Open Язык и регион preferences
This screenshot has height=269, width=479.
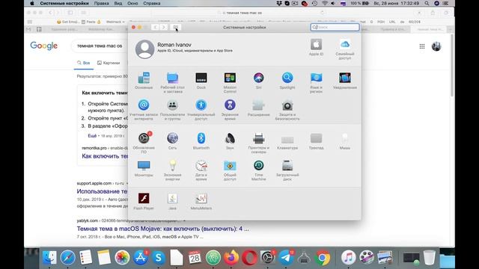316,82
